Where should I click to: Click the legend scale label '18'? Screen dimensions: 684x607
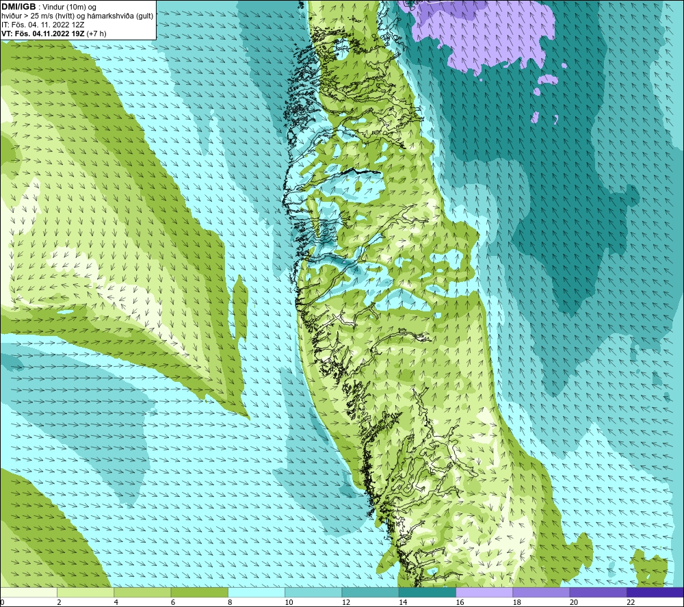tap(516, 602)
